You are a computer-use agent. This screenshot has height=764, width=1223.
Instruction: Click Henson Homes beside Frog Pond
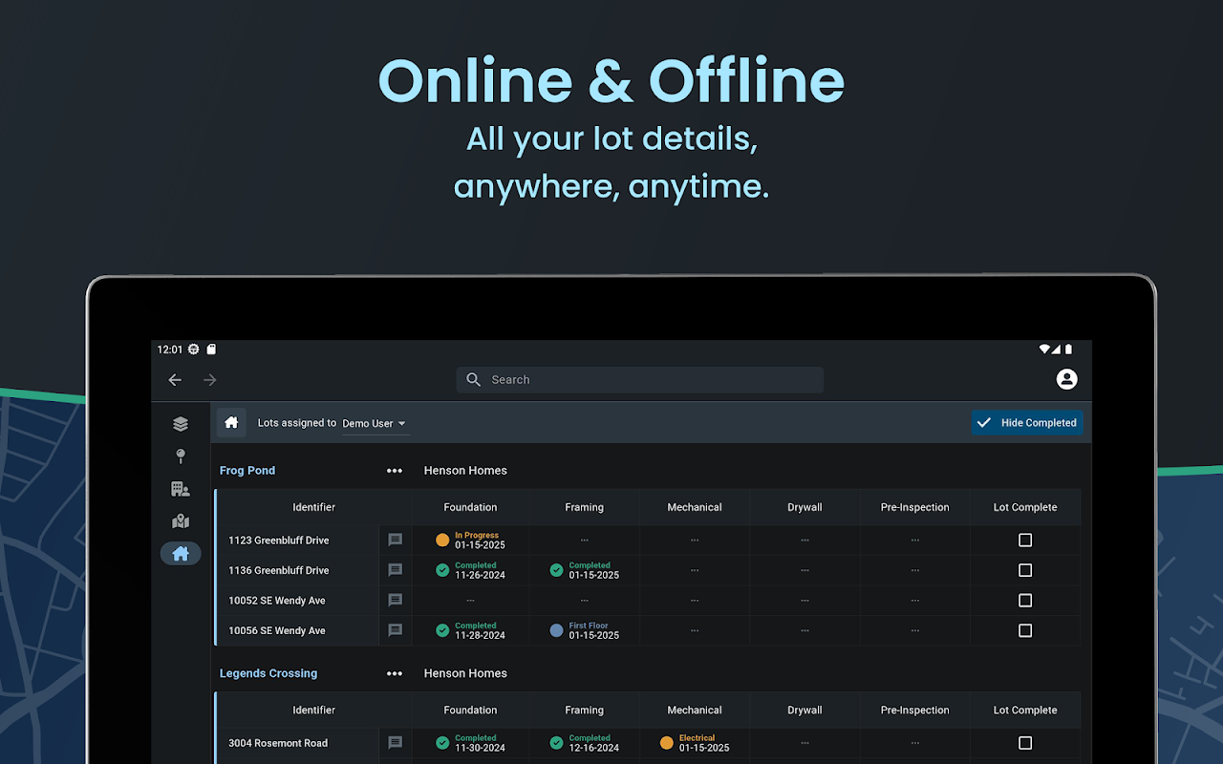[x=465, y=471]
